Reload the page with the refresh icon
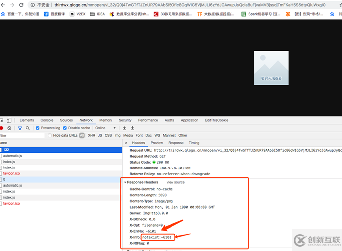The image size is (342, 251). 21,5
